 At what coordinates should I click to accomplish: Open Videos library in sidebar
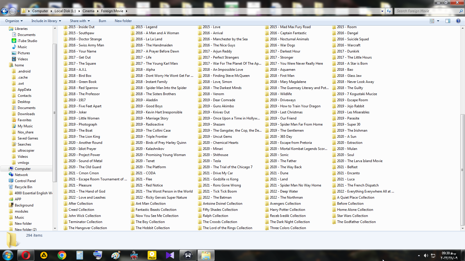point(23,59)
